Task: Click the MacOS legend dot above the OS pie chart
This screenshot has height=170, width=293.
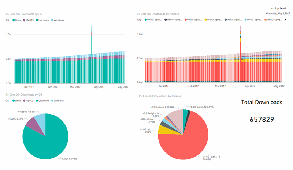Action: coord(25,100)
